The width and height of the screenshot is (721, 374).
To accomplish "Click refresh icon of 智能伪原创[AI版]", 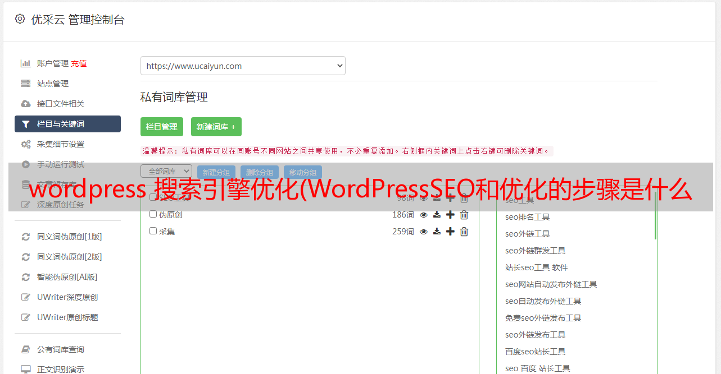I will pyautogui.click(x=25, y=277).
